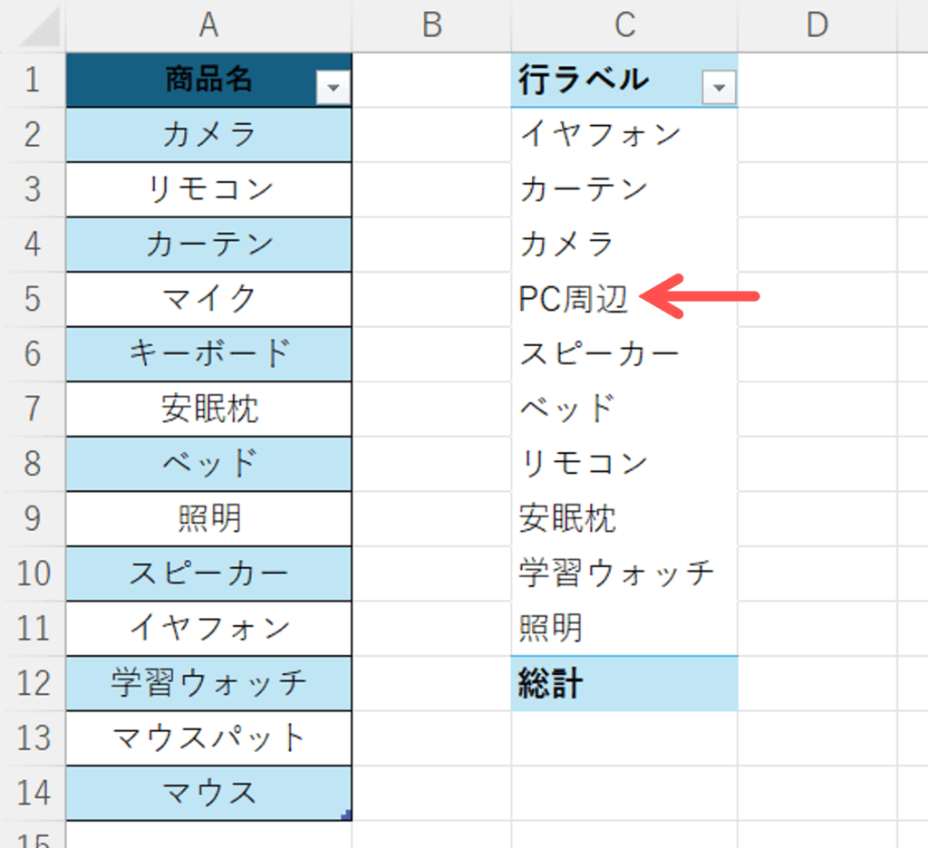928x848 pixels.
Task: Select row 14 header
Action: (x=33, y=793)
